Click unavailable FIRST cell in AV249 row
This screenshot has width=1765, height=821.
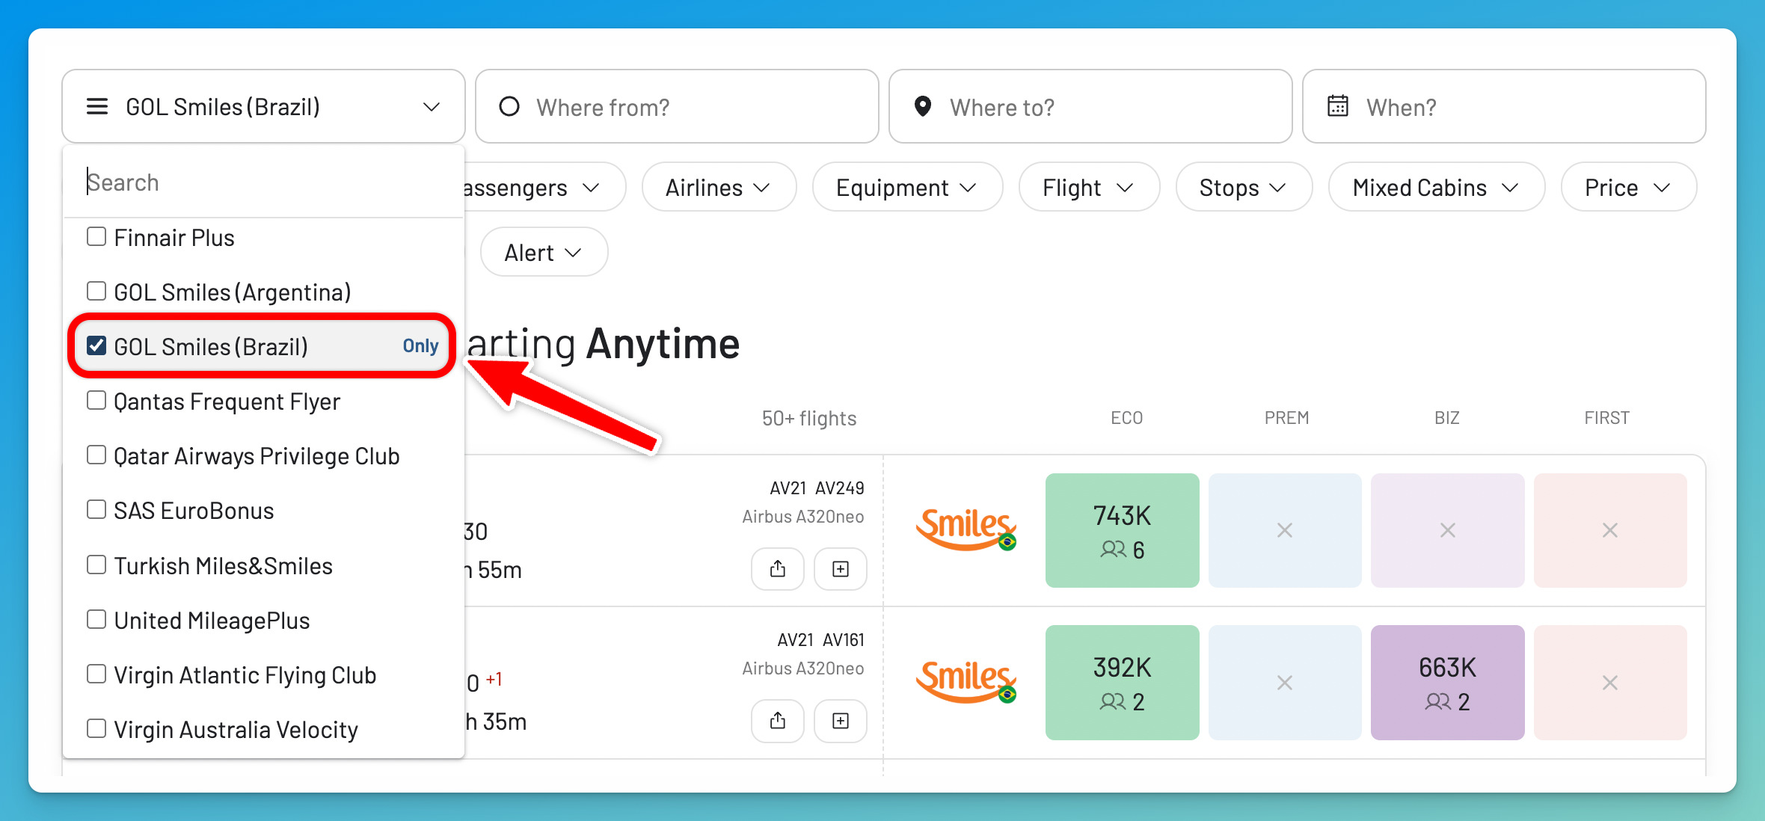click(x=1610, y=530)
